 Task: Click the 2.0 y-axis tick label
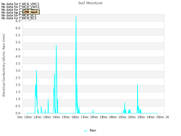[x=18, y=85]
